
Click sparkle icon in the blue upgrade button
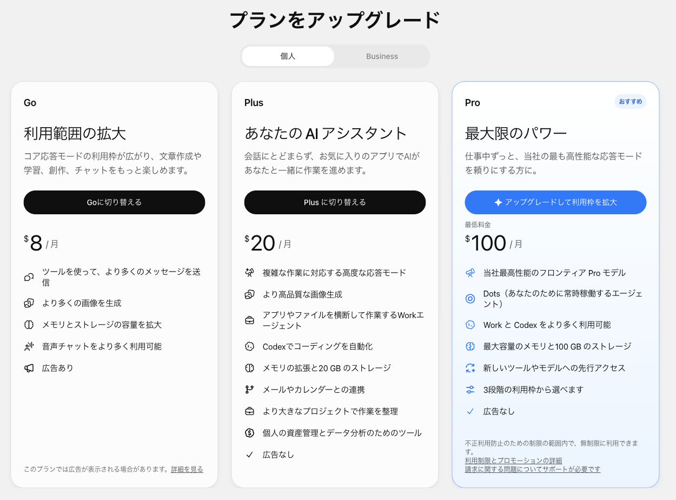[498, 202]
